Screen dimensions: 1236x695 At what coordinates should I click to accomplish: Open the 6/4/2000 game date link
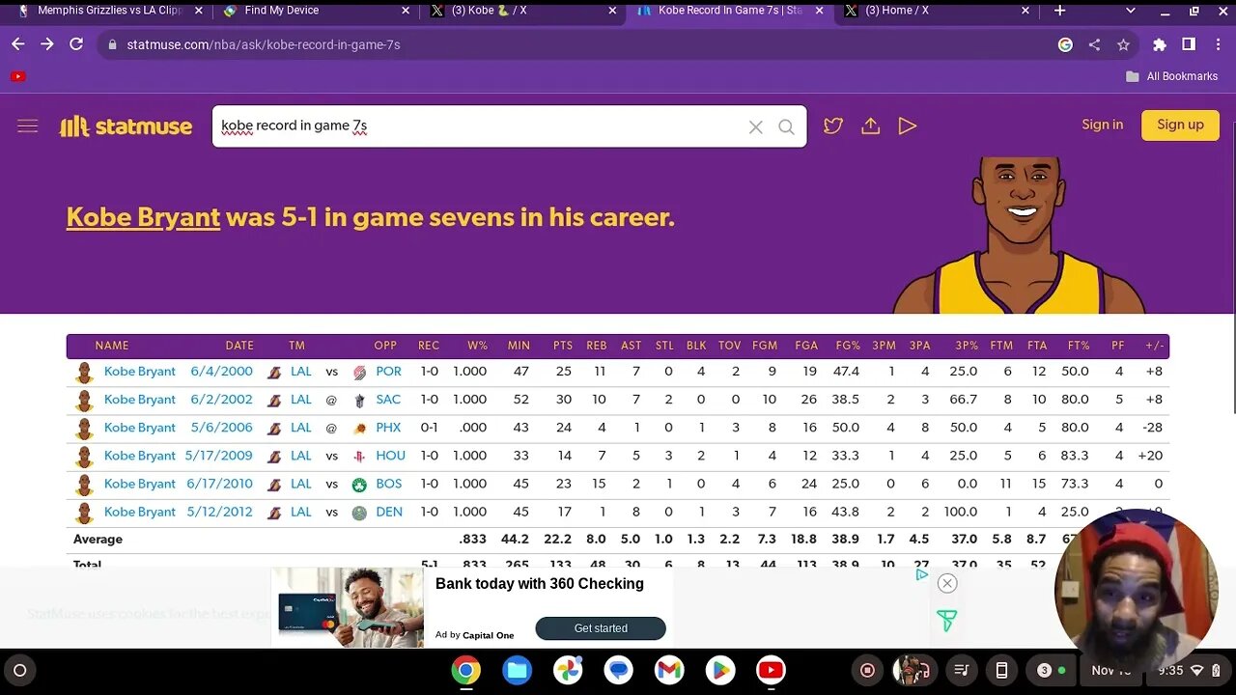pyautogui.click(x=221, y=372)
